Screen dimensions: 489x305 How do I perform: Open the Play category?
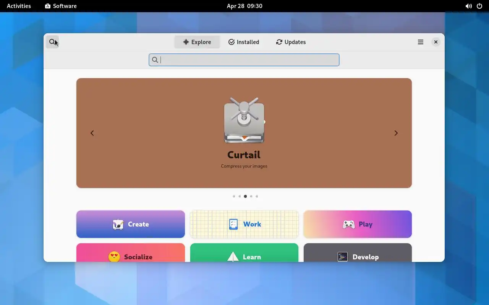tap(358, 224)
